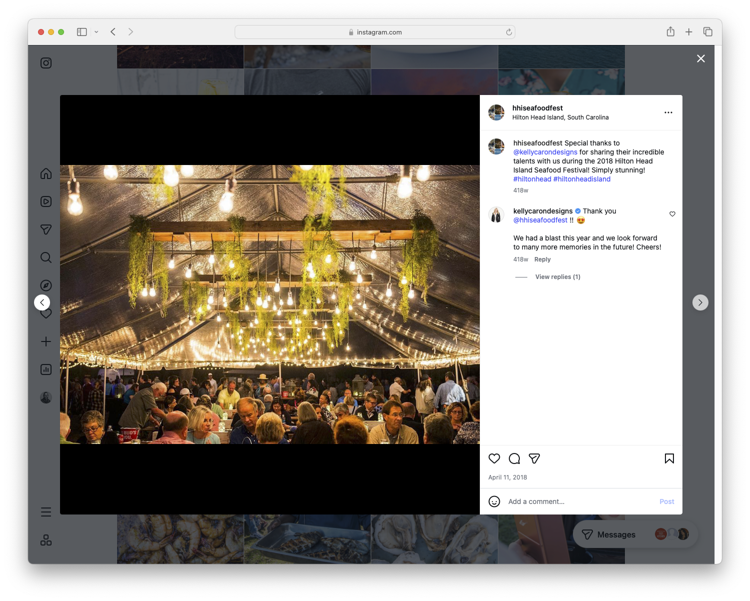The width and height of the screenshot is (750, 601).
Task: Like kellycarondesigns' comment via its heart
Action: click(x=672, y=214)
